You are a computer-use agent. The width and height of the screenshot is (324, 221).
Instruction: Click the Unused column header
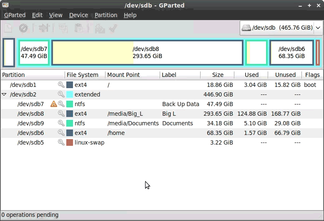(285, 75)
